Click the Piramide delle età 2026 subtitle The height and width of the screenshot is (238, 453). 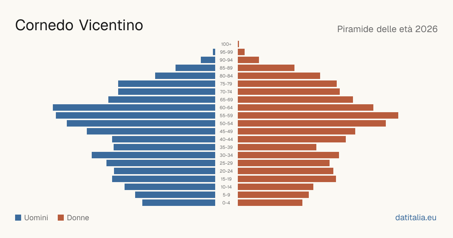(x=387, y=29)
